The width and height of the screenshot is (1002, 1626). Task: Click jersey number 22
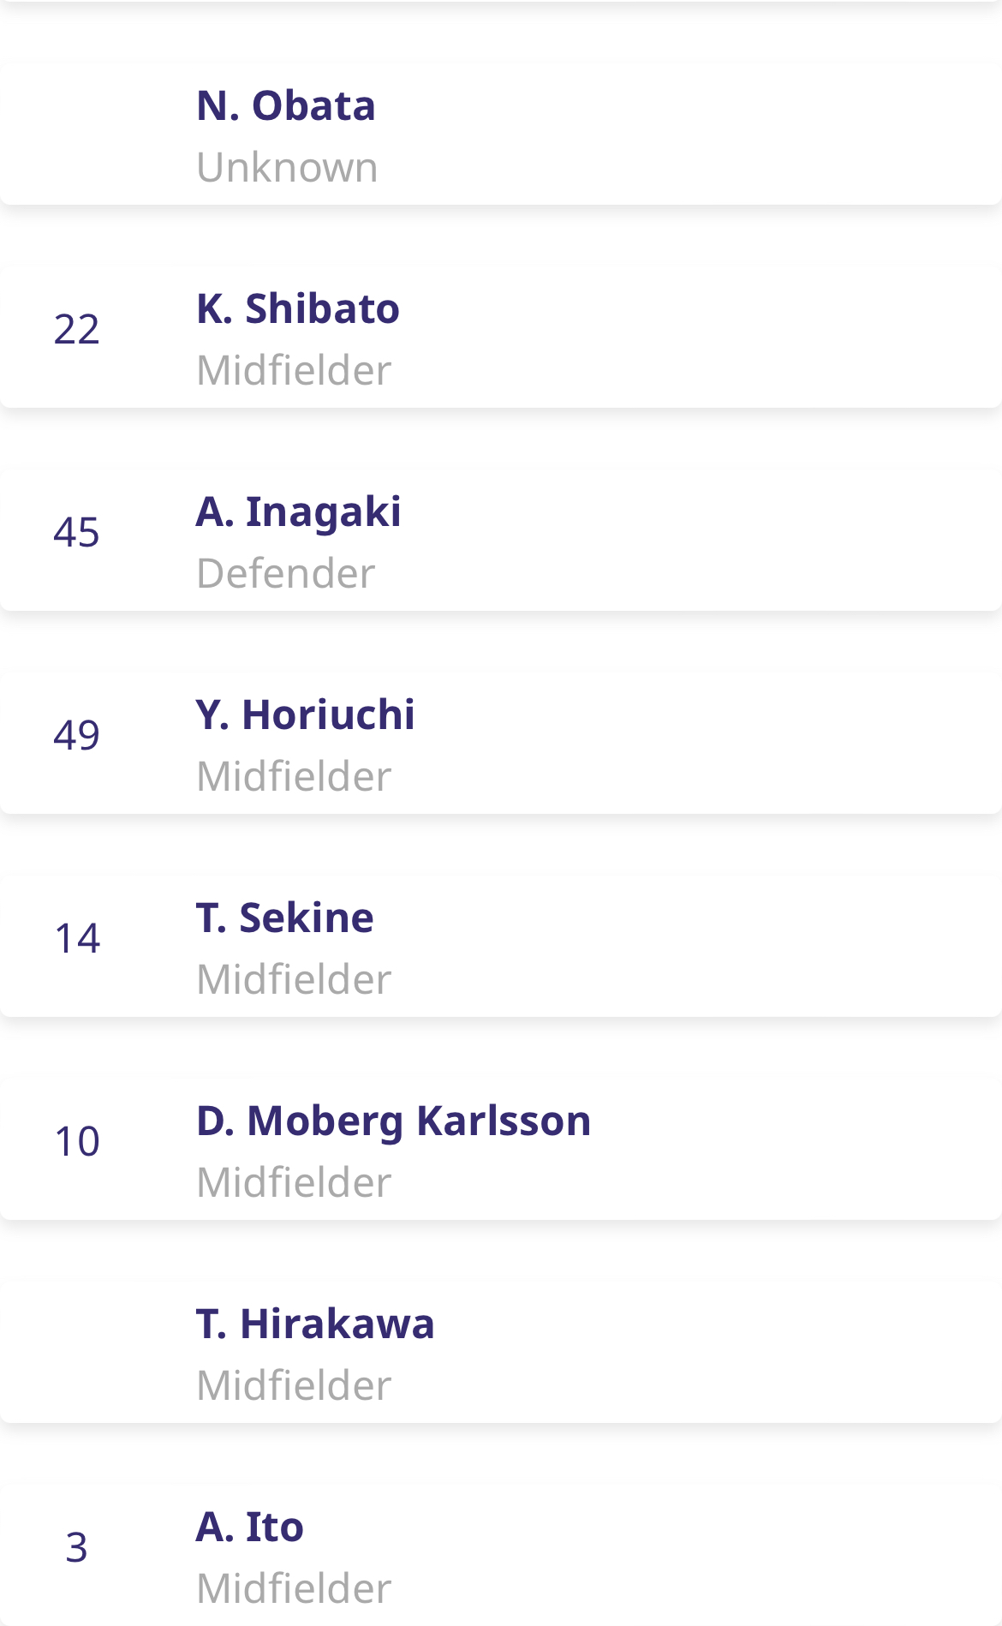77,330
